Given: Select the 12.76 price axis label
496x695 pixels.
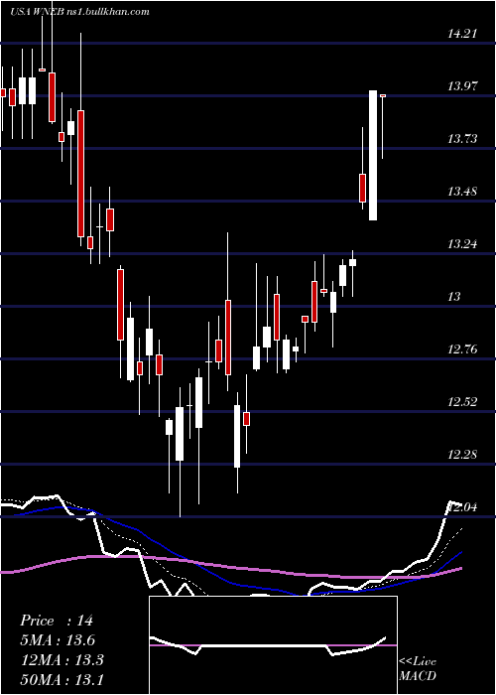Looking at the screenshot, I should (462, 349).
